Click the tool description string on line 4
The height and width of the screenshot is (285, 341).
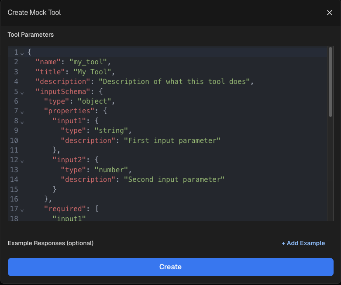[x=176, y=82]
